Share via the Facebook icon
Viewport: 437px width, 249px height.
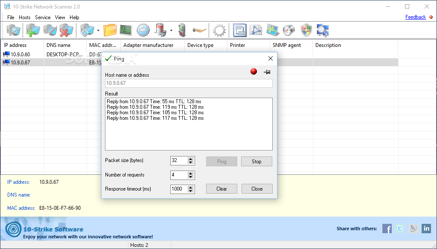point(387,229)
